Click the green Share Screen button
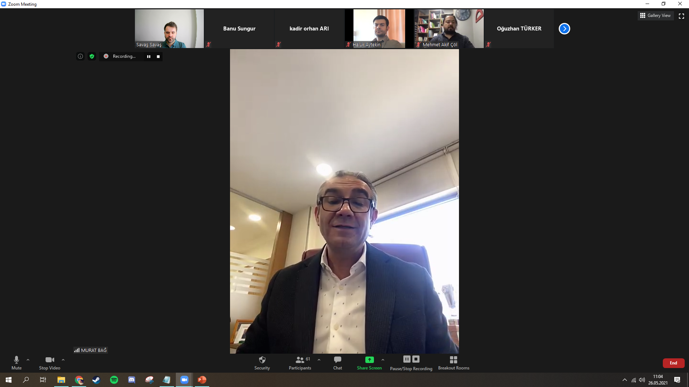 pyautogui.click(x=369, y=363)
